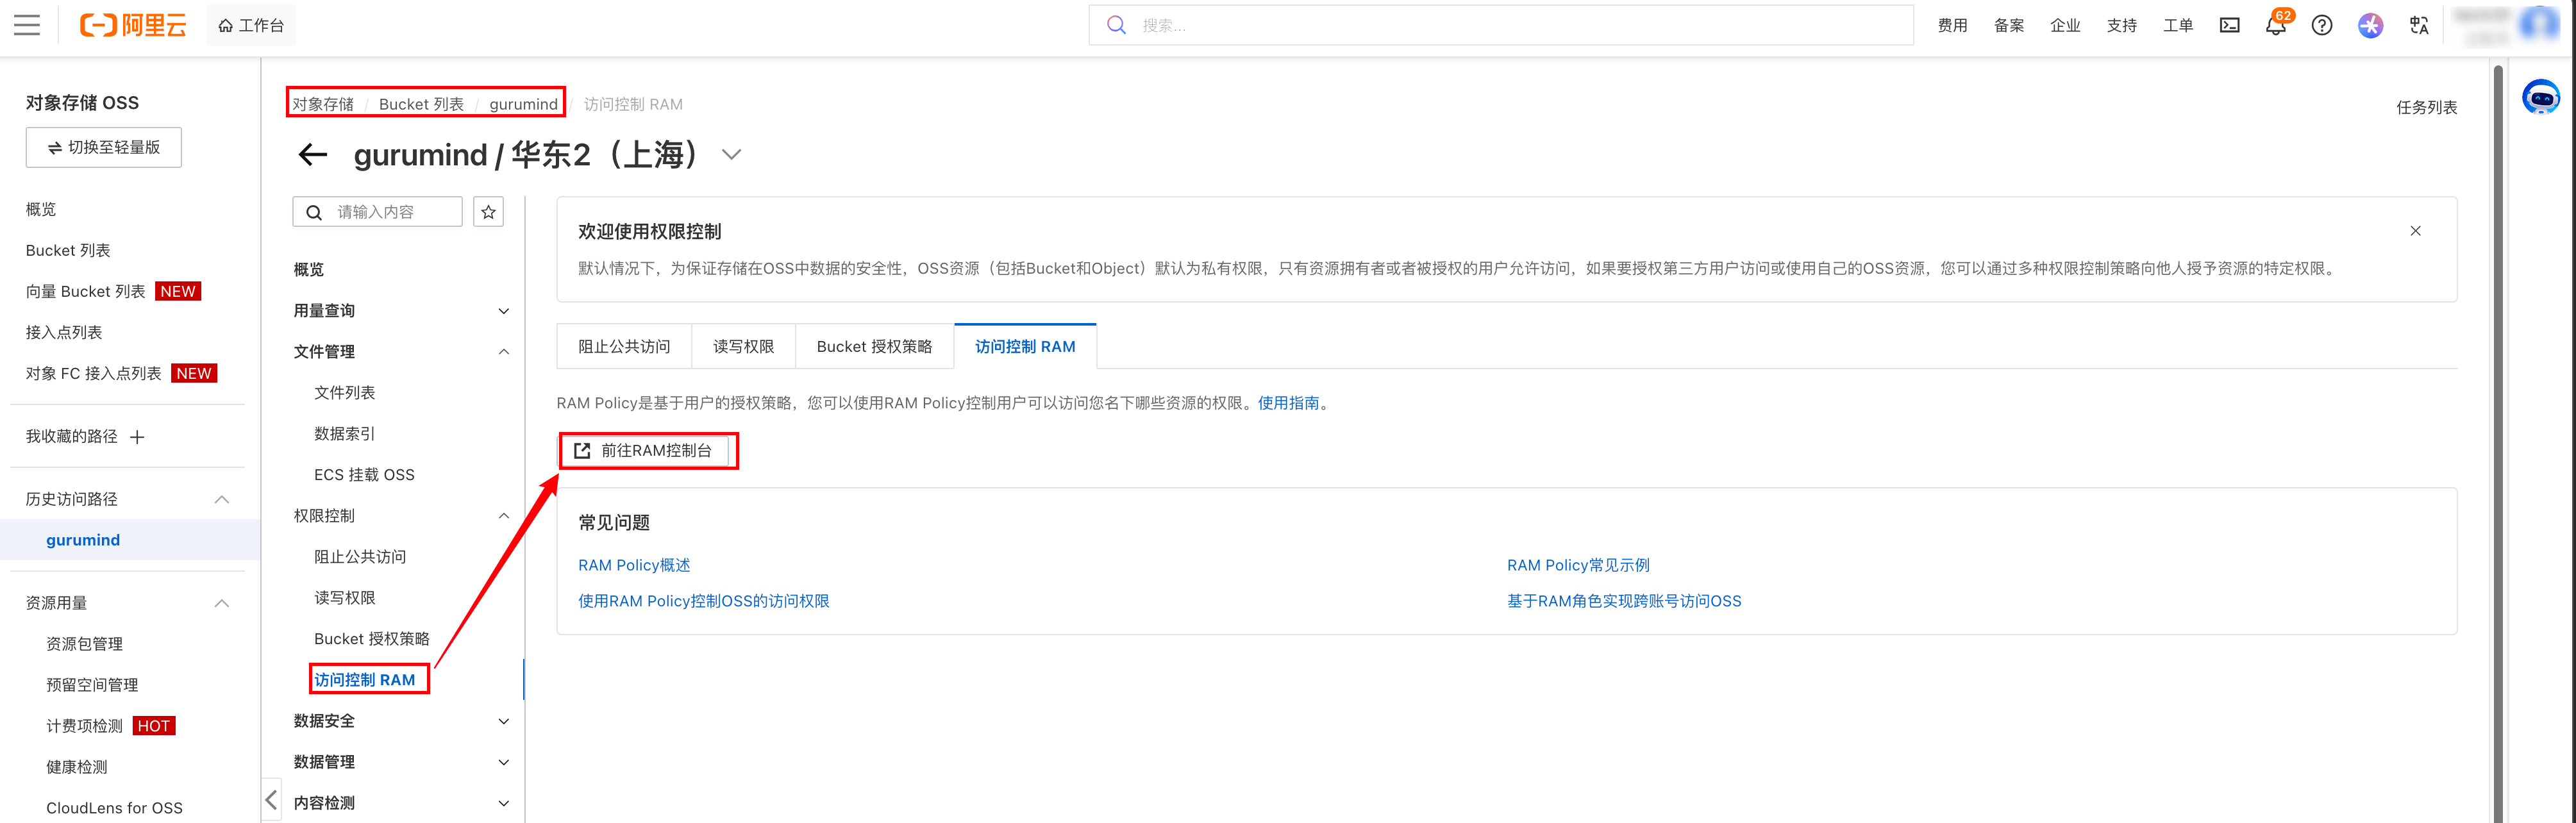2576x823 pixels.
Task: Open the AI assistant robot icon
Action: pyautogui.click(x=2540, y=98)
